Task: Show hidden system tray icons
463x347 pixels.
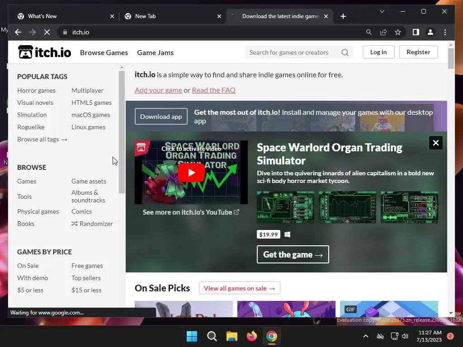Action: pos(365,336)
